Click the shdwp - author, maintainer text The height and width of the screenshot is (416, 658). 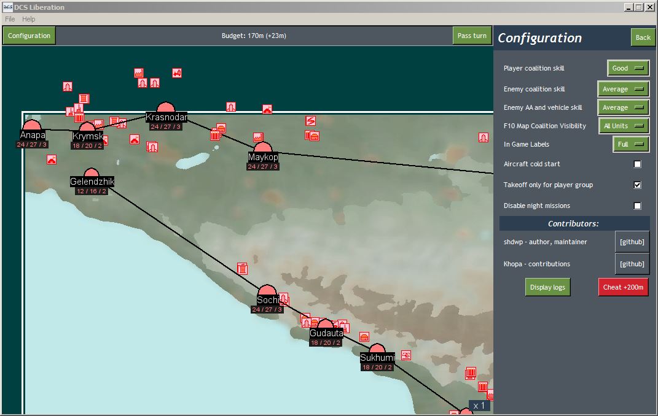click(x=545, y=242)
